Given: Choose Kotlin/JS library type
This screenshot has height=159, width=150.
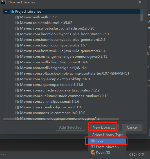Looking at the screenshot, I should 107,153.
